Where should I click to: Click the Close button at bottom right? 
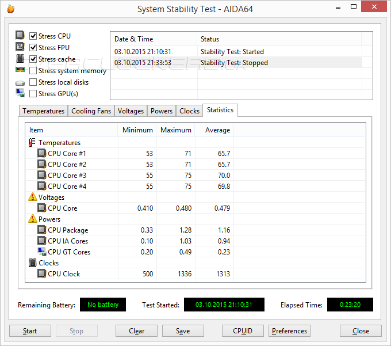tap(361, 331)
